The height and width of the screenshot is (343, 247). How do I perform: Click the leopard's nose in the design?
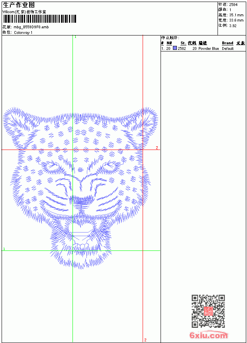click(x=81, y=200)
